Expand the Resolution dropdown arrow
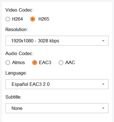Viewport: 114px width, 122px height. tap(103, 41)
